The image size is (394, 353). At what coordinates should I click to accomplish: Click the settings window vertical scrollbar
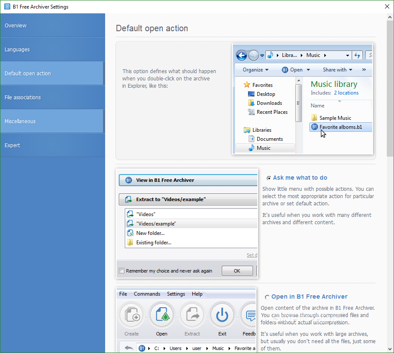pyautogui.click(x=390, y=89)
